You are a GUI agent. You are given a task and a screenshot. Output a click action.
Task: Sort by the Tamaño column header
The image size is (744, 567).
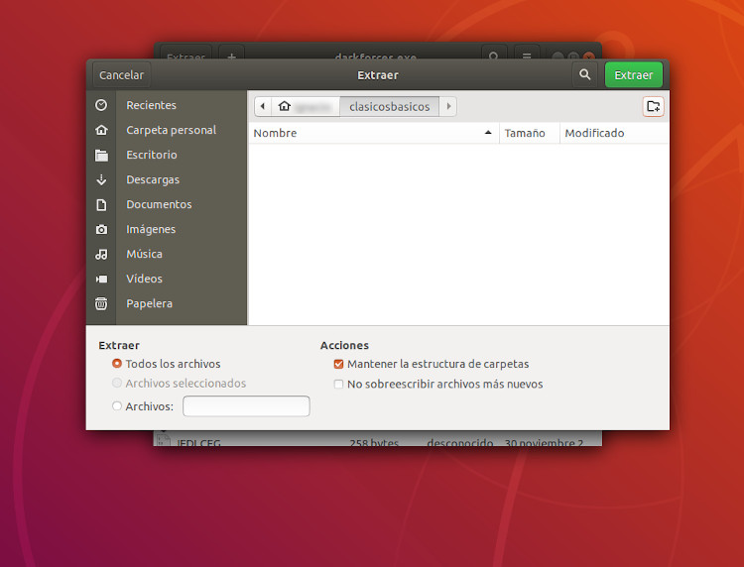tap(529, 133)
